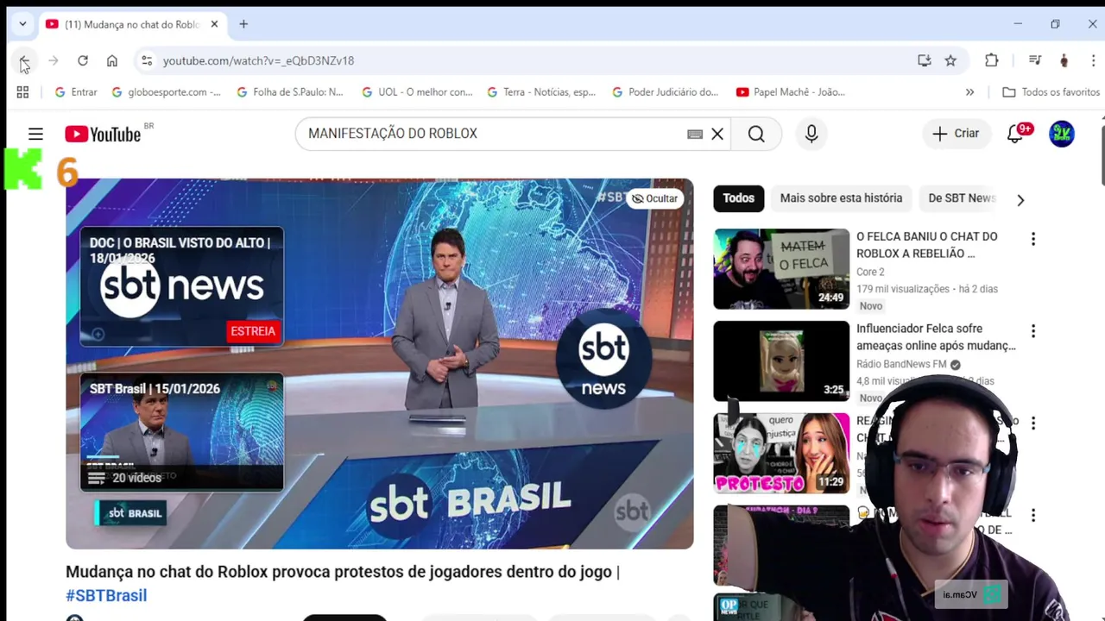The height and width of the screenshot is (621, 1105).
Task: Click the #SBTBrasil hashtag link
Action: (106, 595)
